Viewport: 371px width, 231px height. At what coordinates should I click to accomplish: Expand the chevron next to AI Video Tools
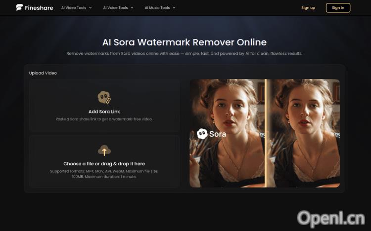[90, 8]
